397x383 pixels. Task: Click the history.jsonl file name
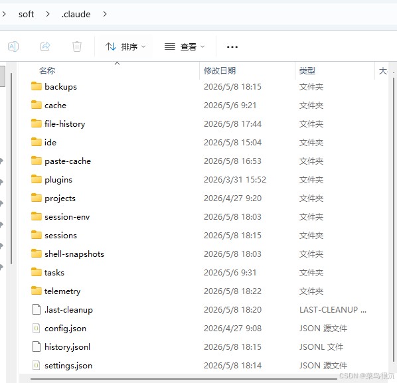point(67,347)
